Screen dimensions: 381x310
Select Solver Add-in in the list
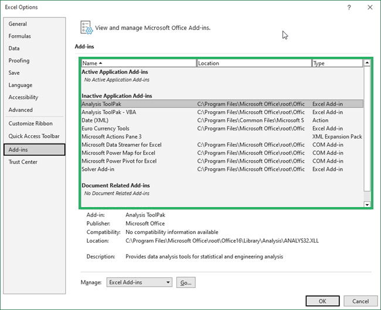coord(98,170)
